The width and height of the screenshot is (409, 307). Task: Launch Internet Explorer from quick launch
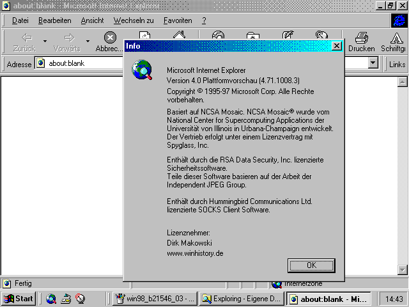(x=51, y=299)
